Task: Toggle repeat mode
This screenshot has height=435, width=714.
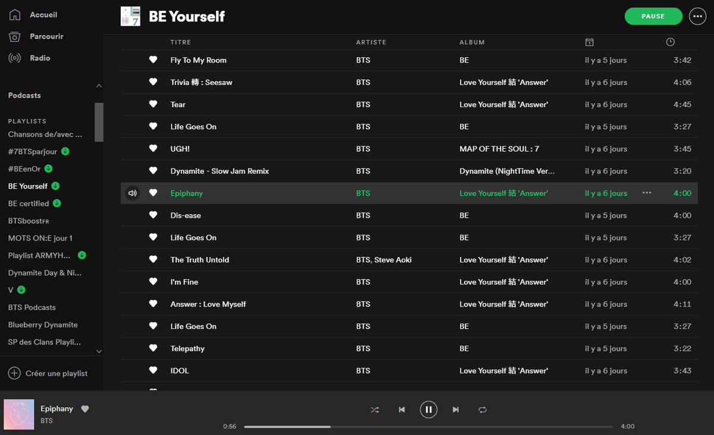Action: click(x=483, y=410)
